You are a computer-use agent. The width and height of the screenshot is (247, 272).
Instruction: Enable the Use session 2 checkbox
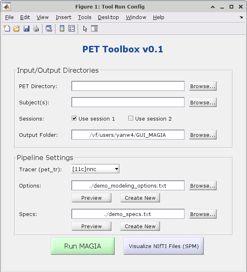(131, 119)
